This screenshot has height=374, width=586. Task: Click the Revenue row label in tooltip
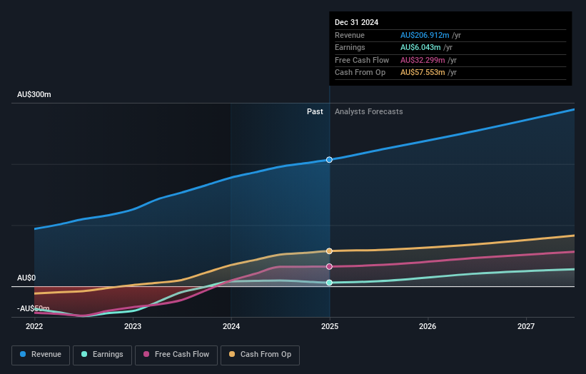(x=350, y=35)
